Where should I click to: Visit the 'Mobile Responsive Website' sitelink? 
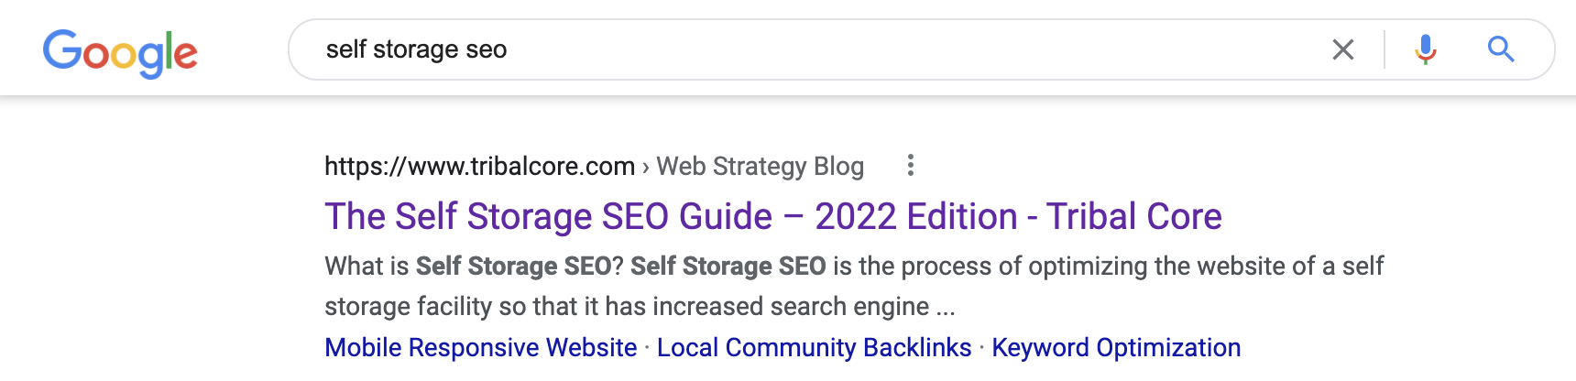point(481,348)
